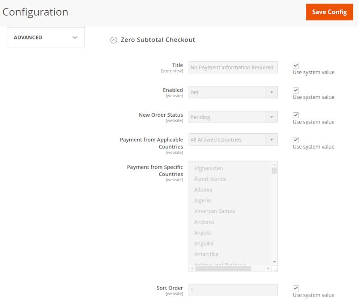Click the store view link under Title
The image size is (358, 302).
pyautogui.click(x=172, y=71)
